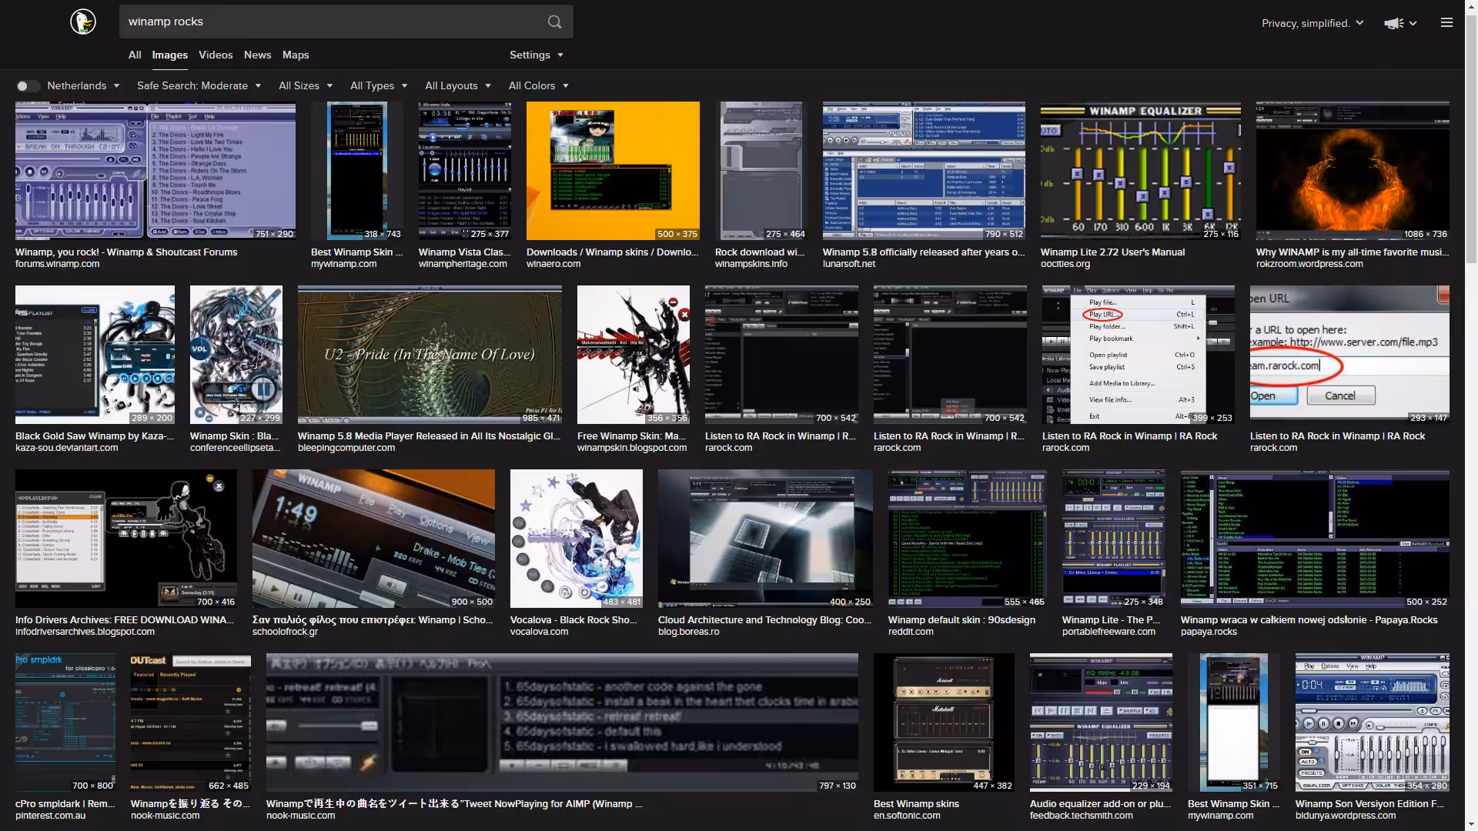This screenshot has width=1478, height=831.
Task: Click the DuckDuckGo duck logo
Action: coord(83,22)
